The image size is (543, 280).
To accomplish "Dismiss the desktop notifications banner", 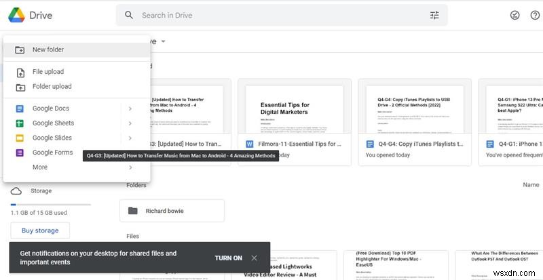I will click(254, 258).
